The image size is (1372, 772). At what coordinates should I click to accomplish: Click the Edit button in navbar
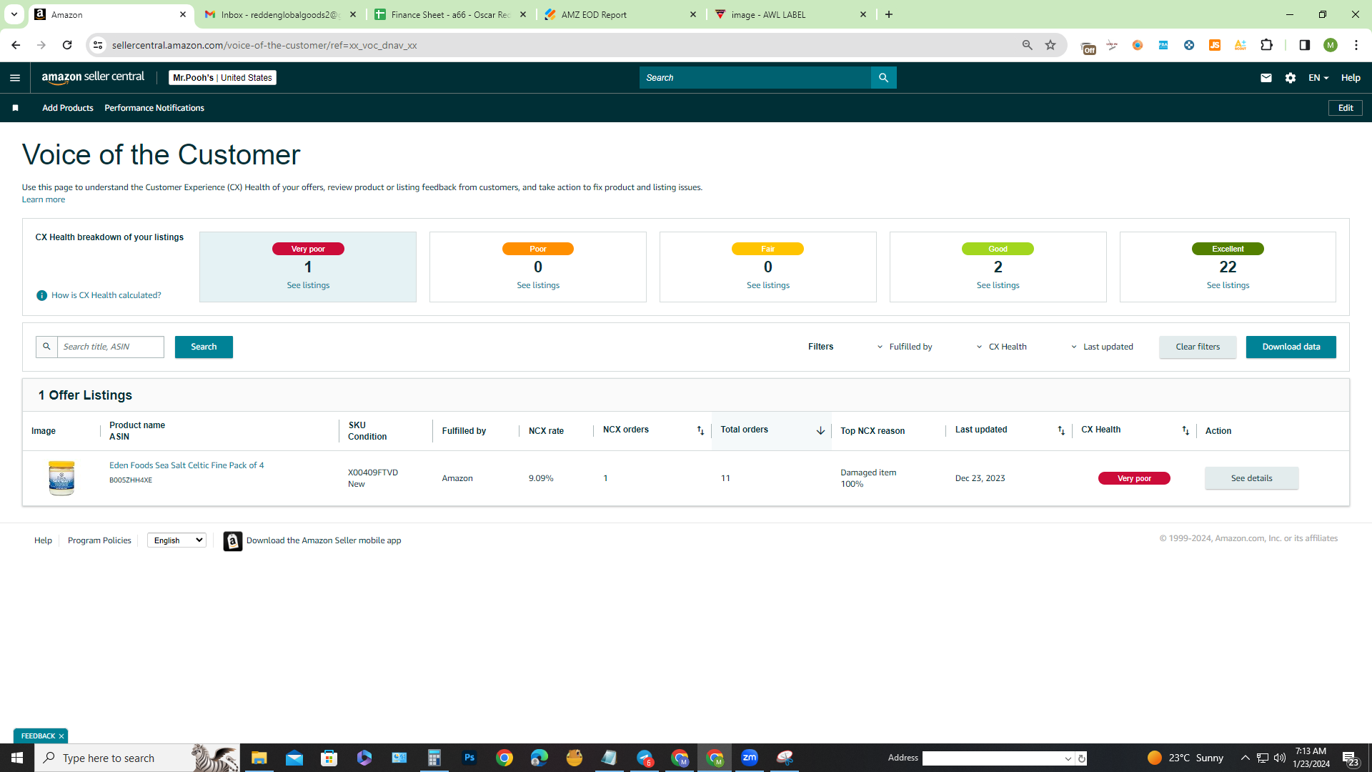point(1346,108)
